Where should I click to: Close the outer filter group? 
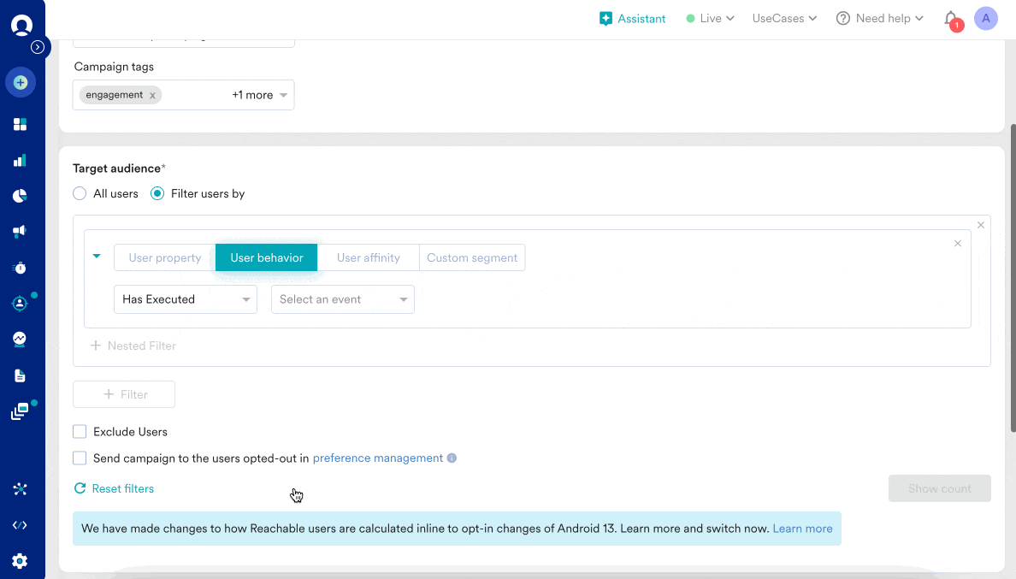pyautogui.click(x=980, y=225)
